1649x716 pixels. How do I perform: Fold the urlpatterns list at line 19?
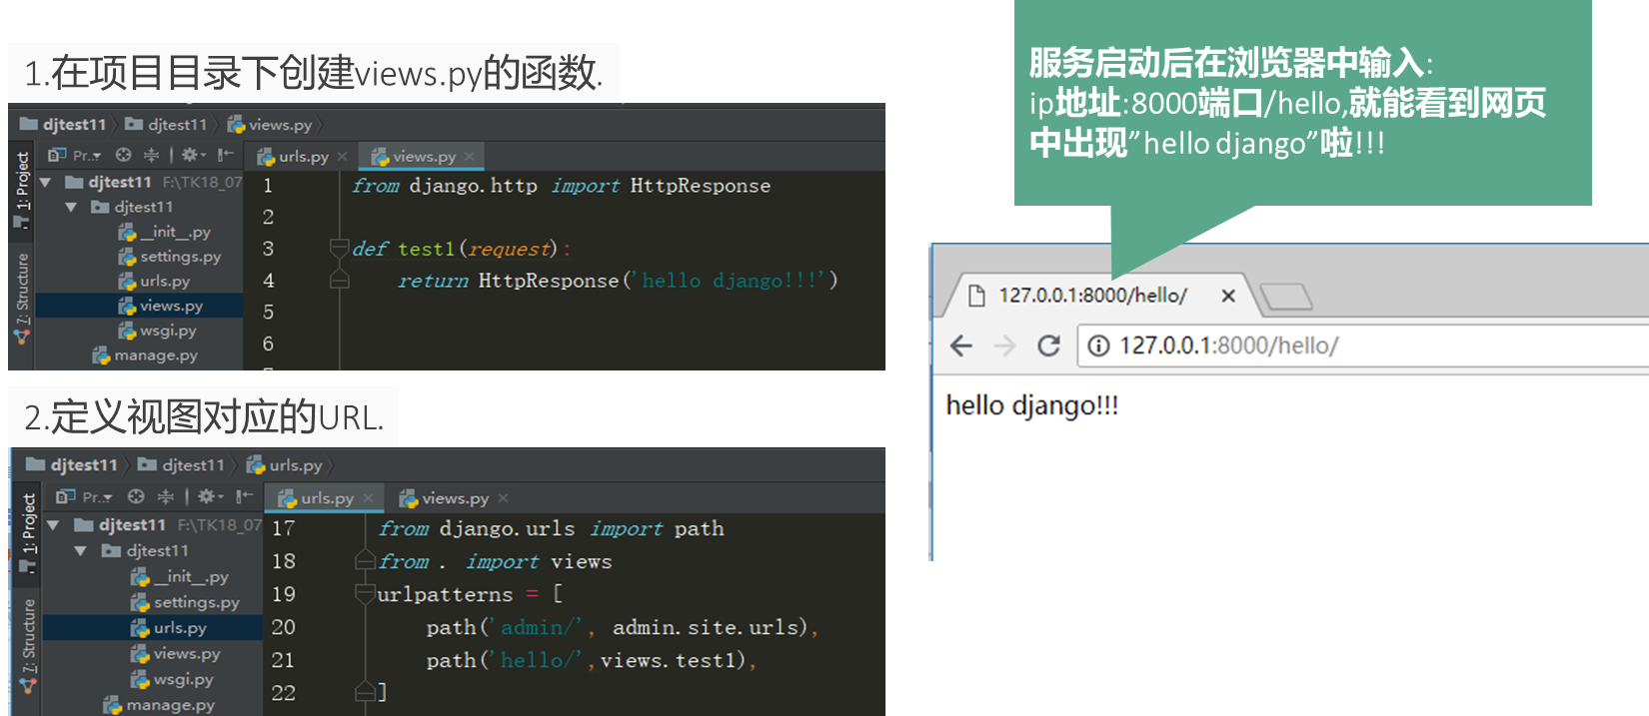[366, 594]
